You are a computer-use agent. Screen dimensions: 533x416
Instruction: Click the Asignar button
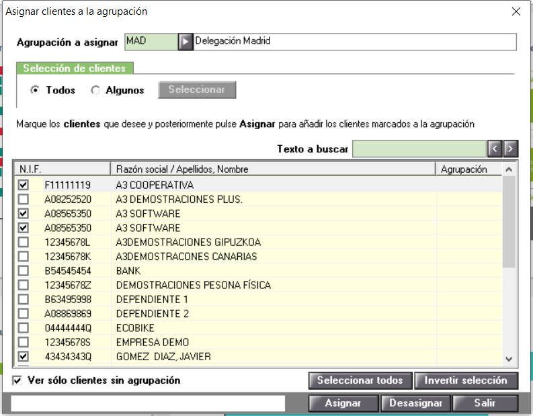[x=343, y=403]
